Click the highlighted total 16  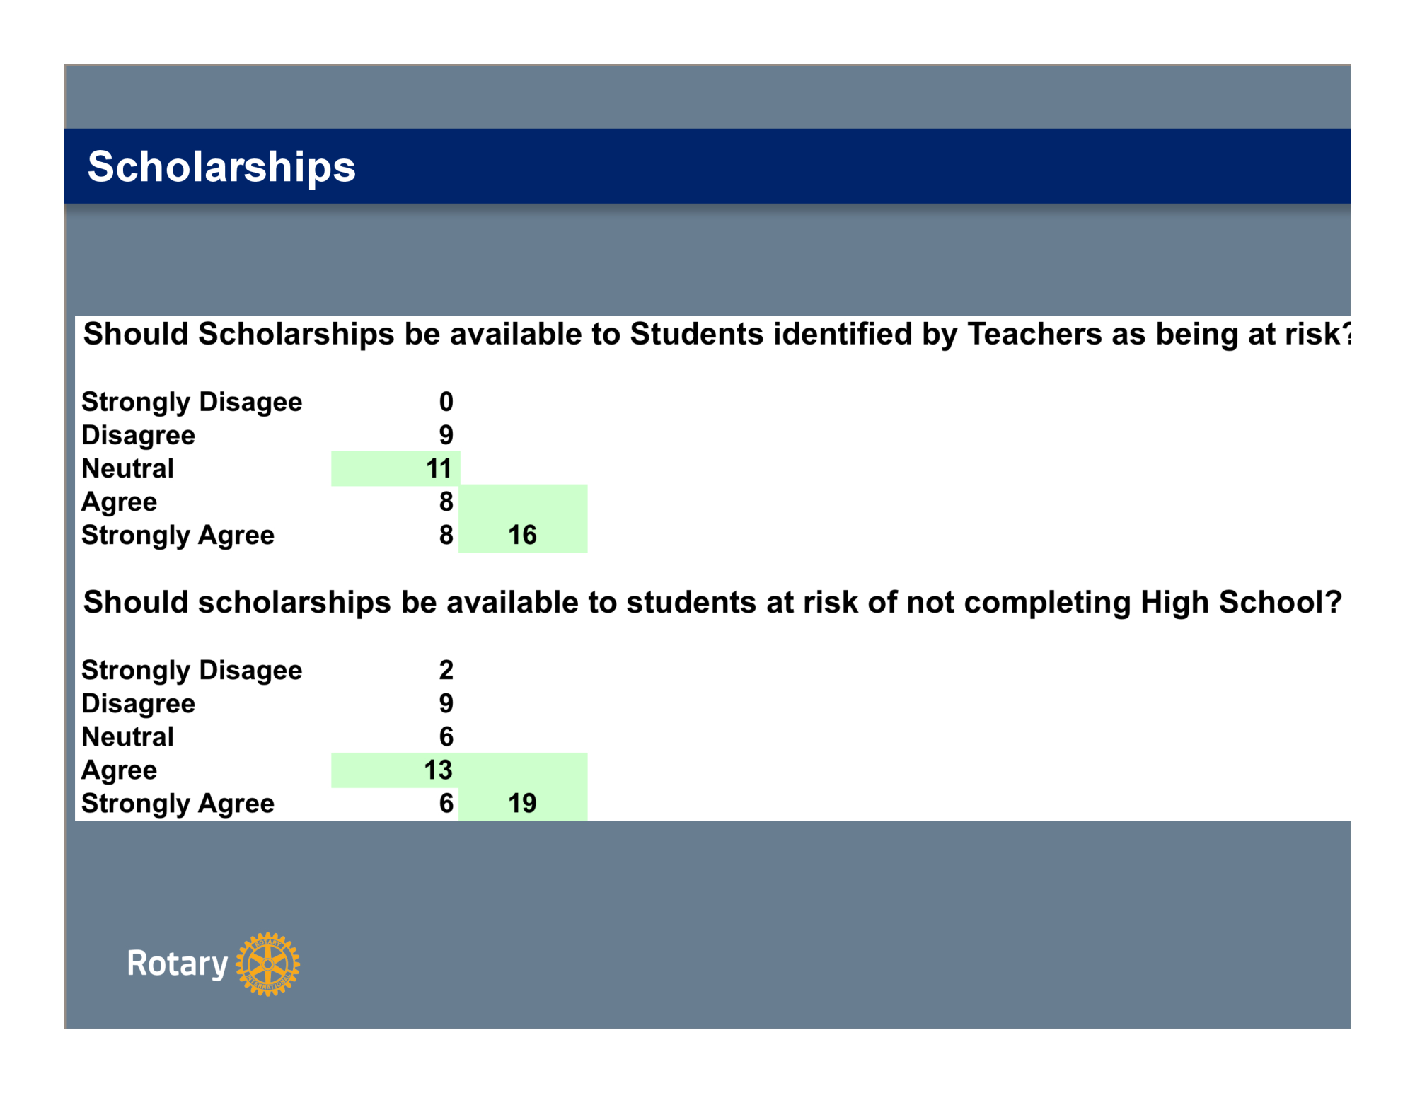[x=522, y=535]
